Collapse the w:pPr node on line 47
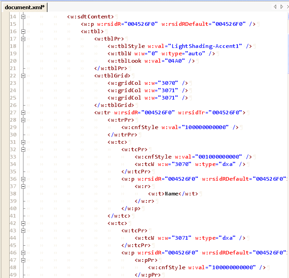This screenshot has width=289, height=278. 23,260
